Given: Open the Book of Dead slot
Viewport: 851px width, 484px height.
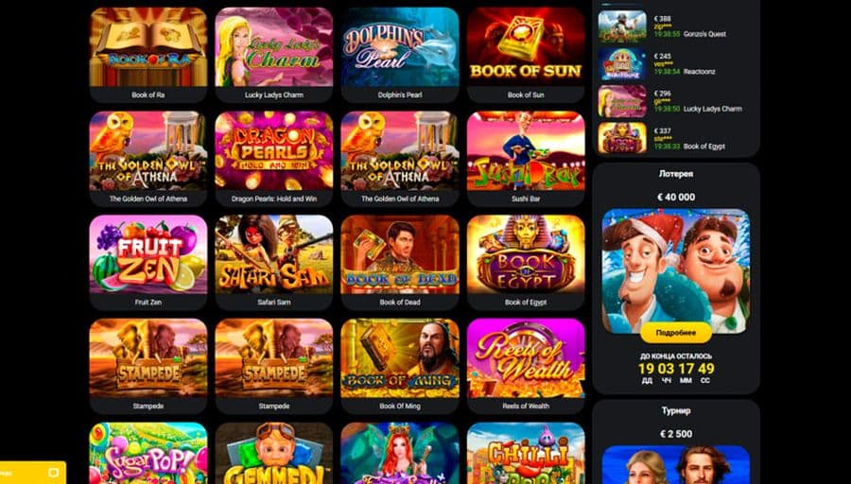Looking at the screenshot, I should coord(400,263).
